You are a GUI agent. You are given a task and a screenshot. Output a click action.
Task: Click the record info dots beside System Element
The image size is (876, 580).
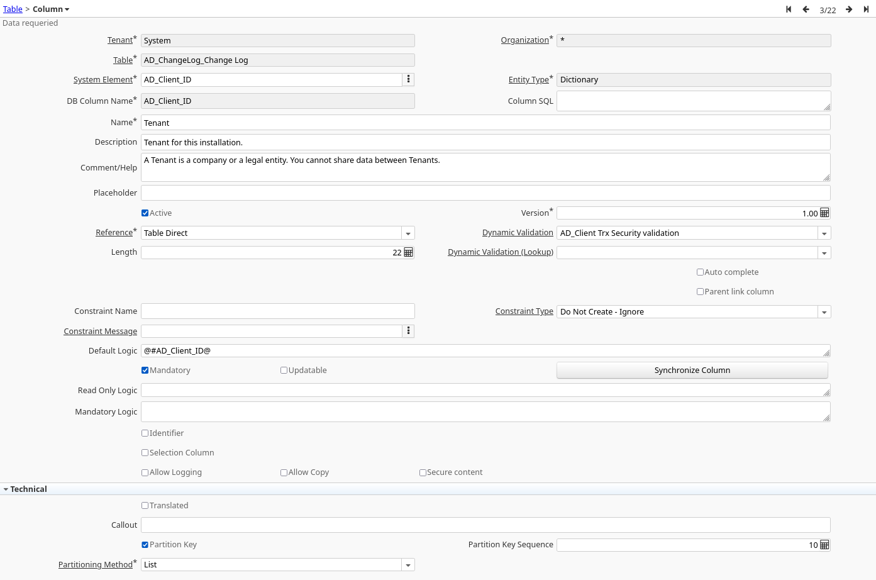tap(408, 79)
